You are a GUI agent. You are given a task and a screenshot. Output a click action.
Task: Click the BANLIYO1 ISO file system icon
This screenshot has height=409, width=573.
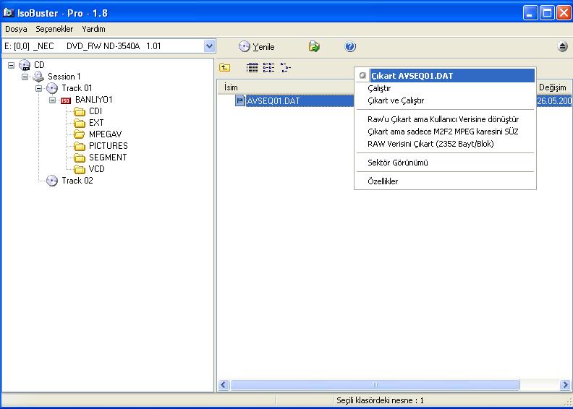(x=66, y=100)
